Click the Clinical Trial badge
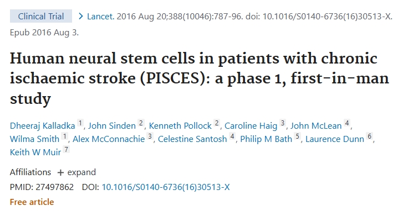This screenshot has height=211, width=403. click(41, 16)
